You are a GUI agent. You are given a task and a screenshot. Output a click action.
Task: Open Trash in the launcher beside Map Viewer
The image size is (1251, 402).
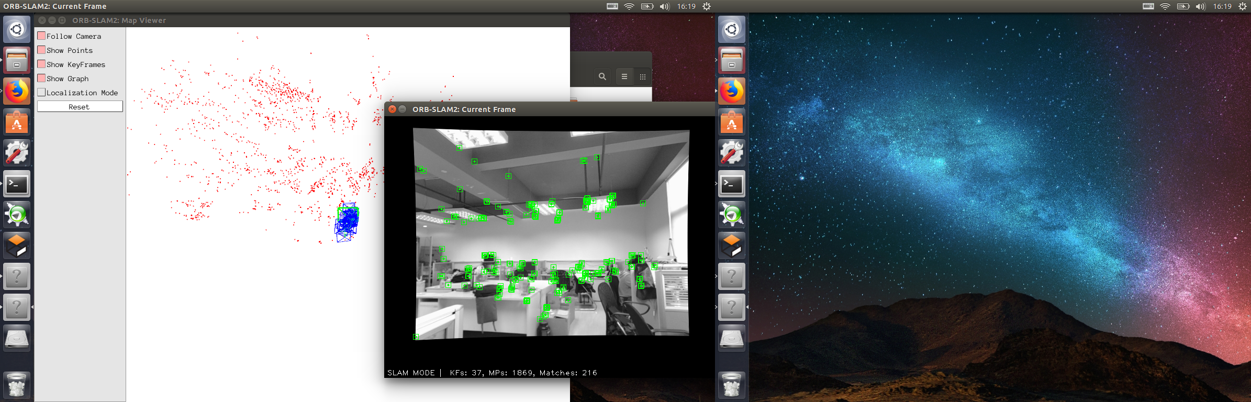coord(17,385)
